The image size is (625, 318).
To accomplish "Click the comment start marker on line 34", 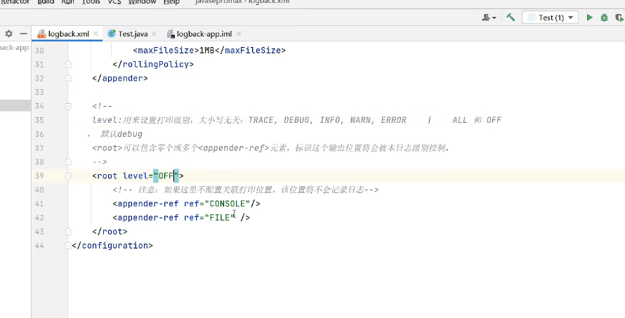I will click(x=103, y=106).
